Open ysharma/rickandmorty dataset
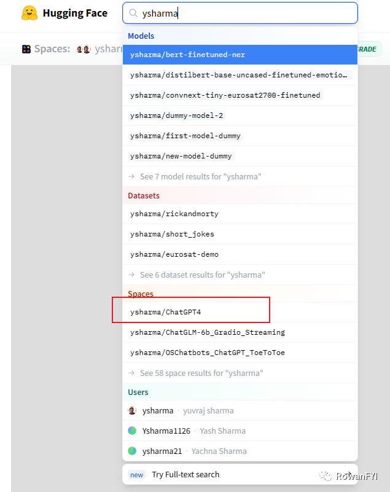390x492 pixels. (x=240, y=214)
